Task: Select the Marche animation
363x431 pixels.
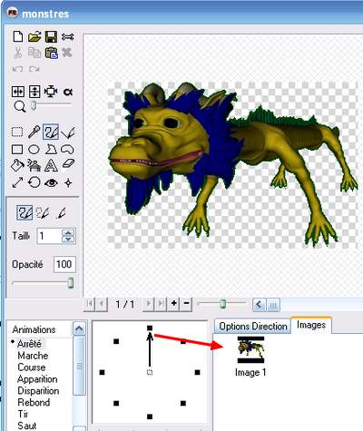Action: [x=33, y=356]
